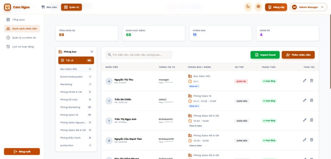The height and width of the screenshot is (159, 331).
Task: Click edit pencil for Nguyễn Thị Thu
Action: 304,81
